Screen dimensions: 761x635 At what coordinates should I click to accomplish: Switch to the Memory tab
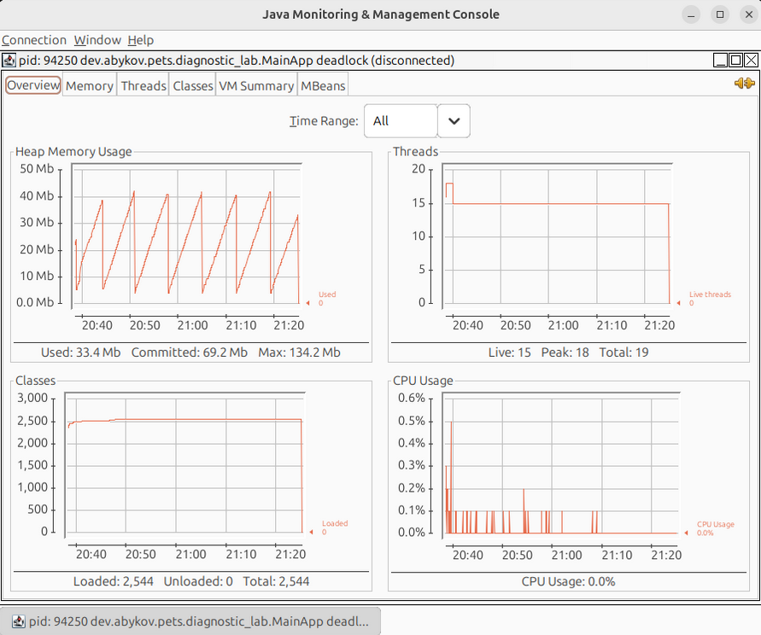pyautogui.click(x=90, y=85)
